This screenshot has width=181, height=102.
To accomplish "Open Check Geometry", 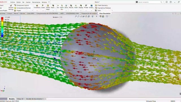I will tap(102, 5).
